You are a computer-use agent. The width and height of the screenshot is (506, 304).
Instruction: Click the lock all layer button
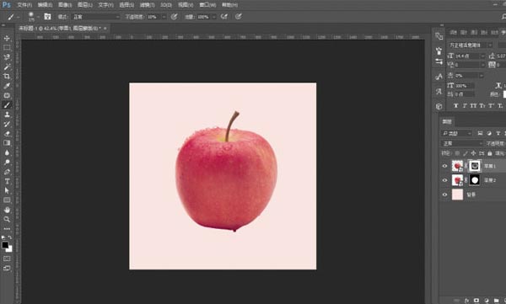coord(489,153)
